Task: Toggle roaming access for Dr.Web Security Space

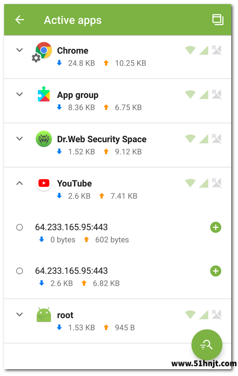Action: 217,139
